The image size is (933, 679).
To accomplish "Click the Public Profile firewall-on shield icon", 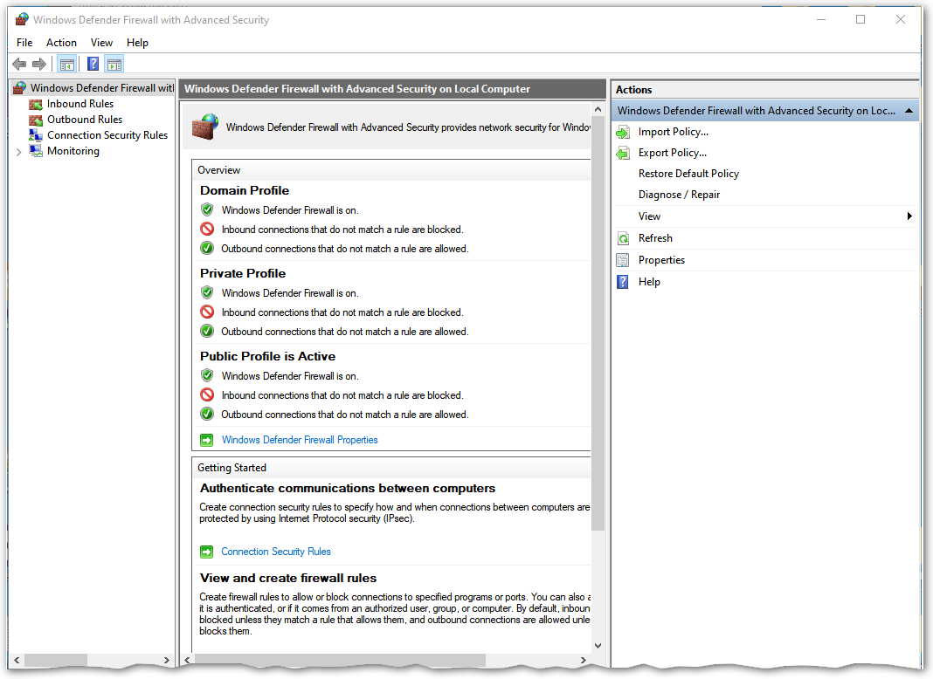I will pyautogui.click(x=207, y=375).
